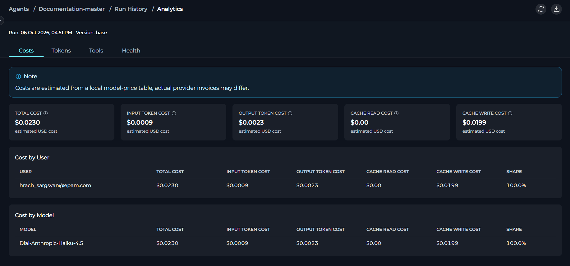Click info icon next to Cache Read Cost
Image resolution: width=570 pixels, height=266 pixels.
(397, 113)
